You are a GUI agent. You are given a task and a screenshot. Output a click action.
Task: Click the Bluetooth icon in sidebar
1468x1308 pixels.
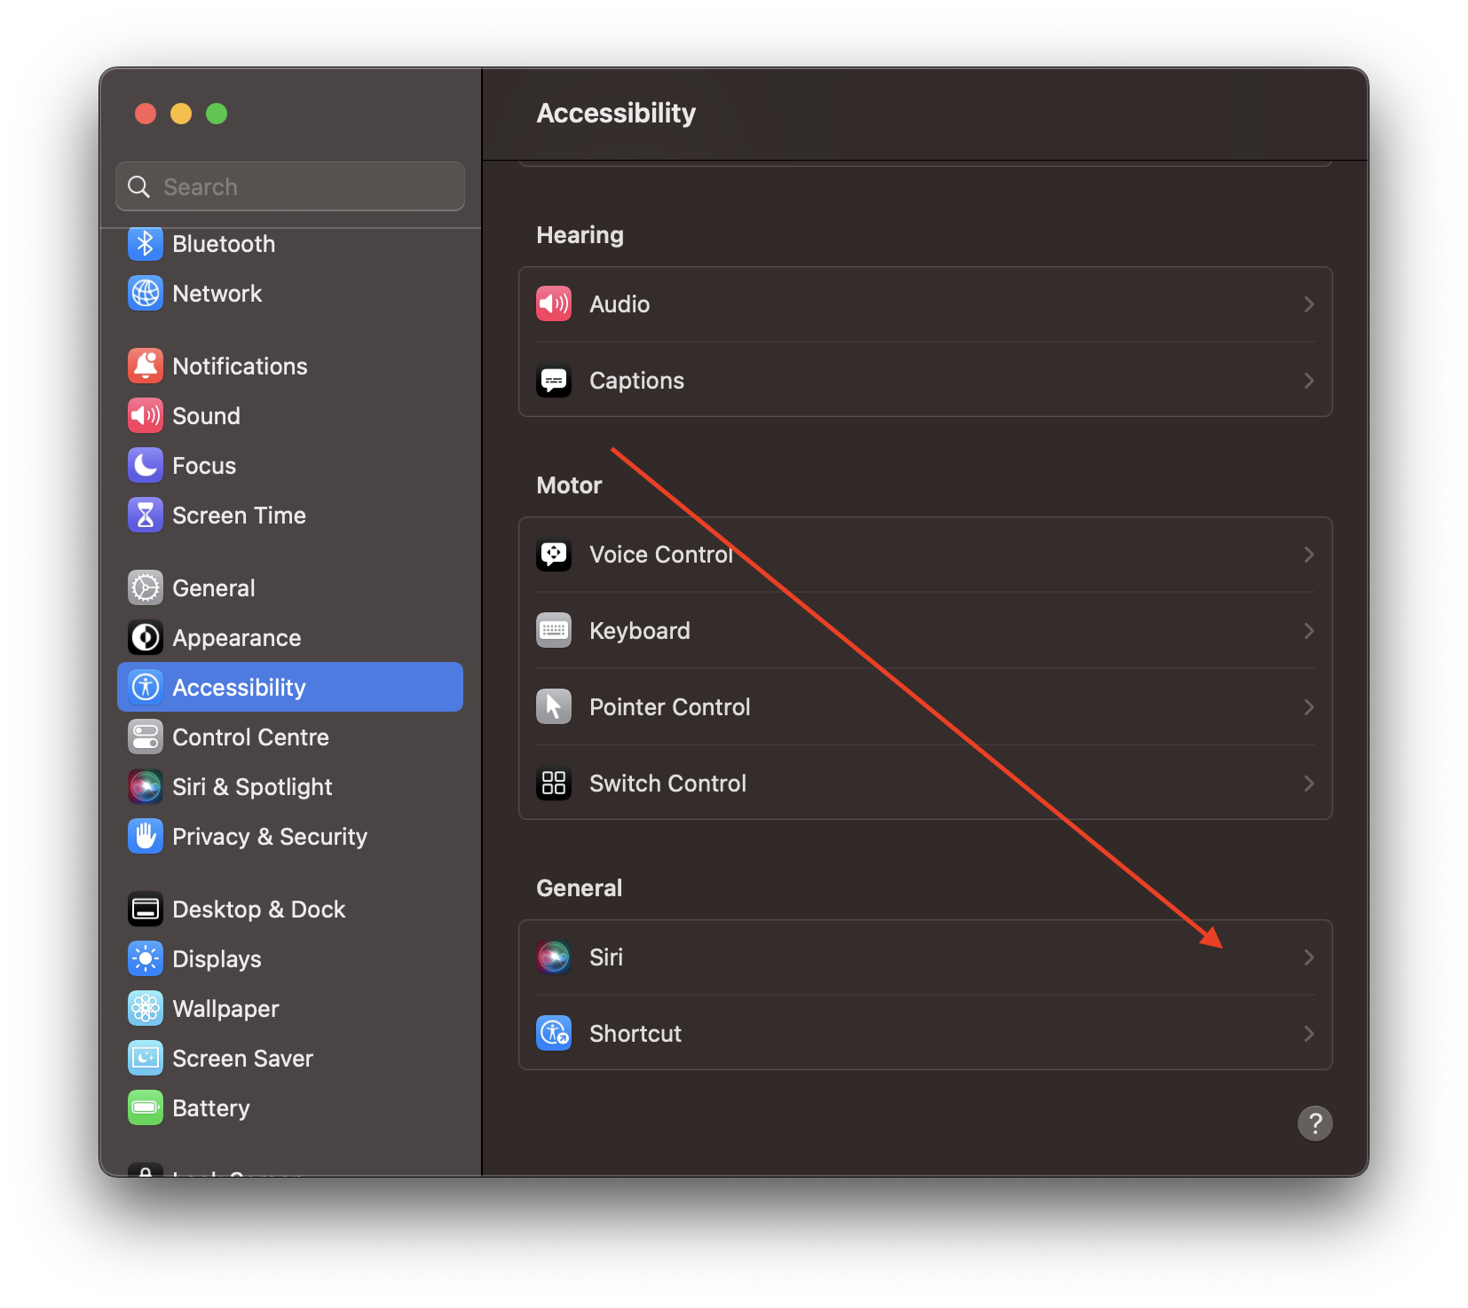146,244
